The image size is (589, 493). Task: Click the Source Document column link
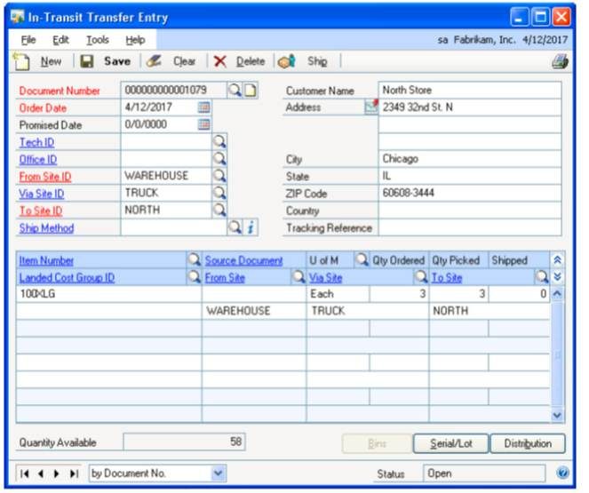243,260
